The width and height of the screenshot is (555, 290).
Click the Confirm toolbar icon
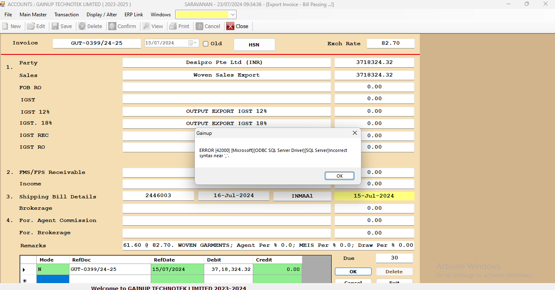(x=112, y=26)
